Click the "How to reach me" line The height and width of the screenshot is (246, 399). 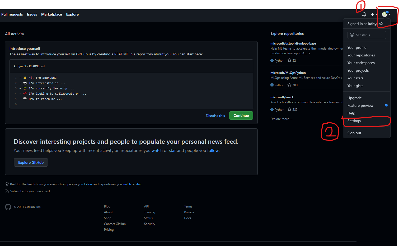click(45, 99)
